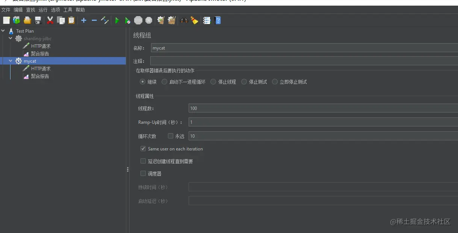
Task: Open the 编辑 menu
Action: tap(18, 10)
